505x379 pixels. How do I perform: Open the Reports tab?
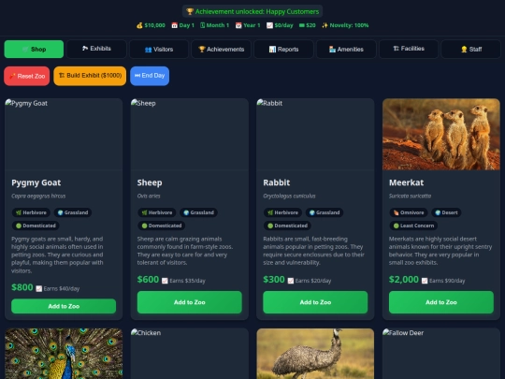[283, 49]
